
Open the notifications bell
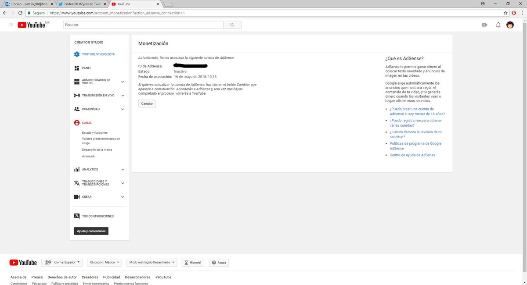coord(498,25)
